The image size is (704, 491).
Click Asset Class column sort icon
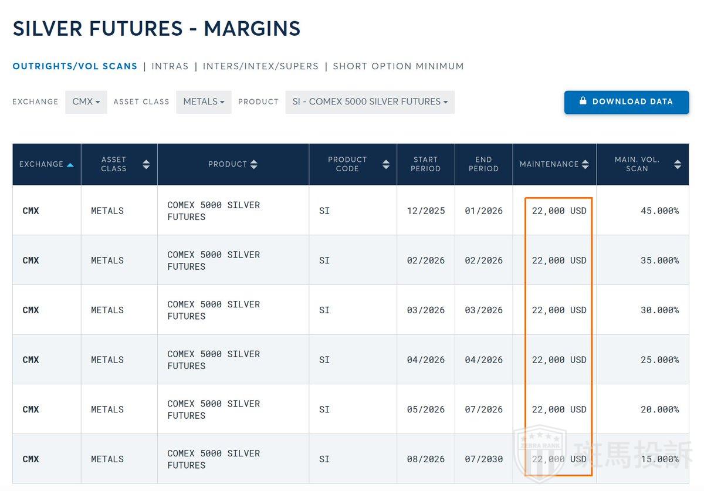point(146,164)
